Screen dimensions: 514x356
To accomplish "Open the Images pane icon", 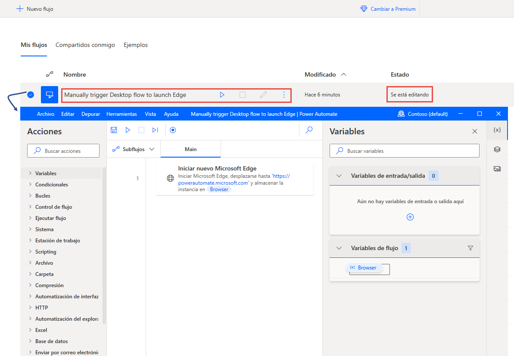I will pyautogui.click(x=497, y=169).
